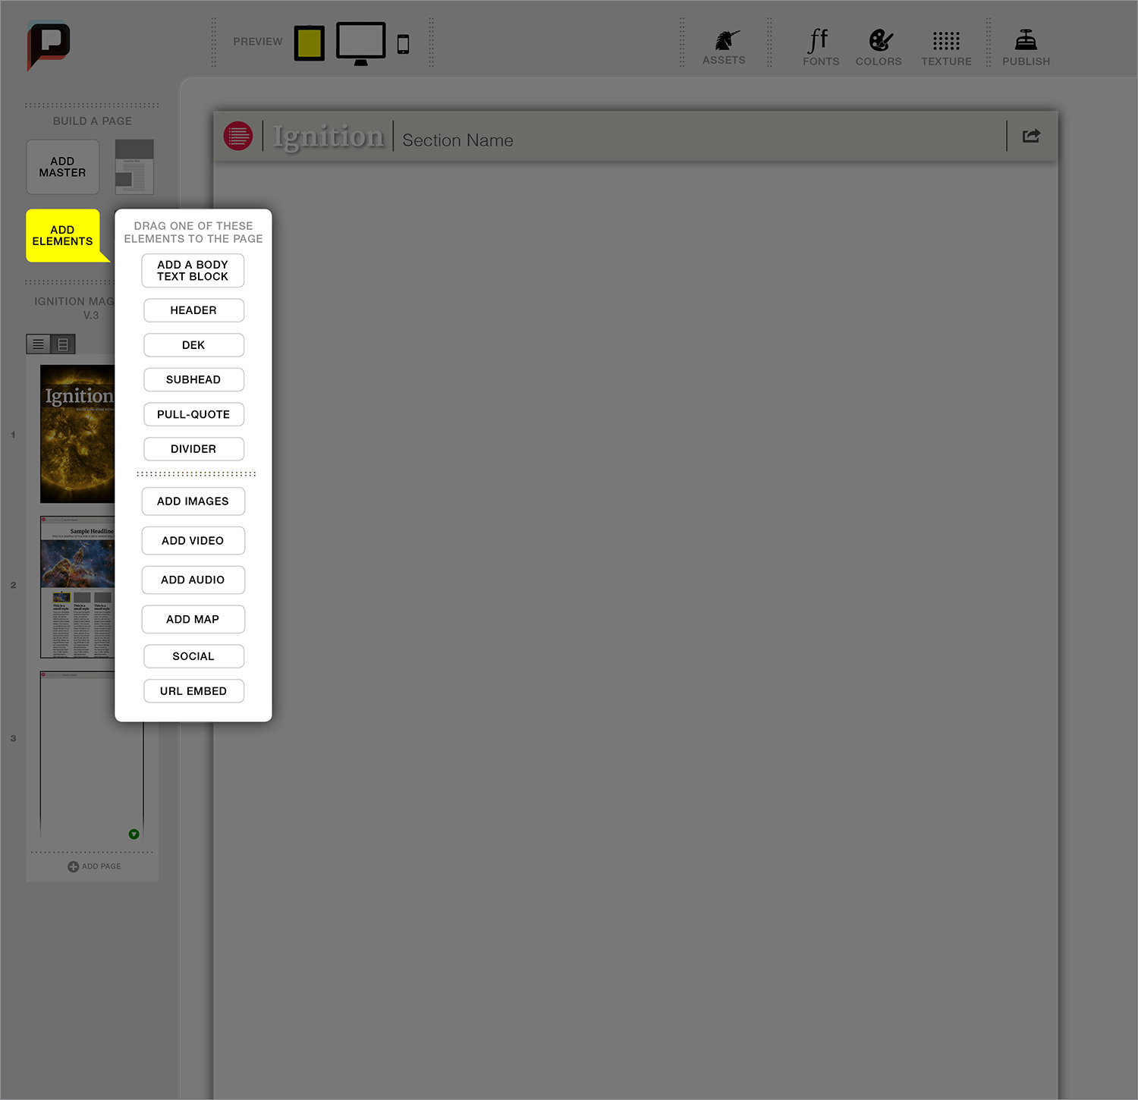The width and height of the screenshot is (1138, 1100).
Task: Open the Texture panel
Action: coord(946,48)
